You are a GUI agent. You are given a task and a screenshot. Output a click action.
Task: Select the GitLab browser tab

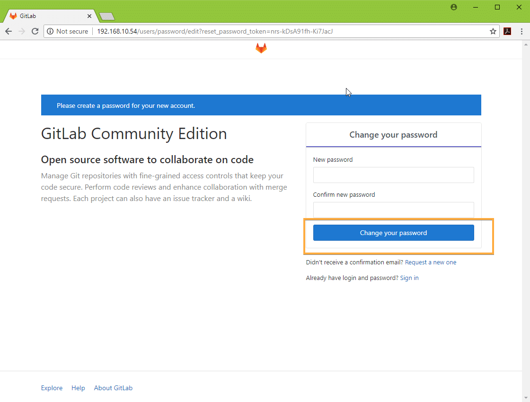pos(51,16)
